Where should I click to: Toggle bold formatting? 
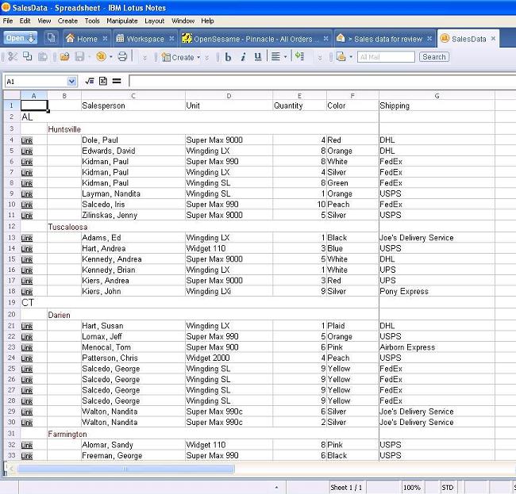229,57
